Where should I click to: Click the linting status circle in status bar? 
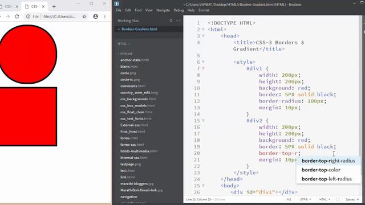pyautogui.click(x=338, y=199)
